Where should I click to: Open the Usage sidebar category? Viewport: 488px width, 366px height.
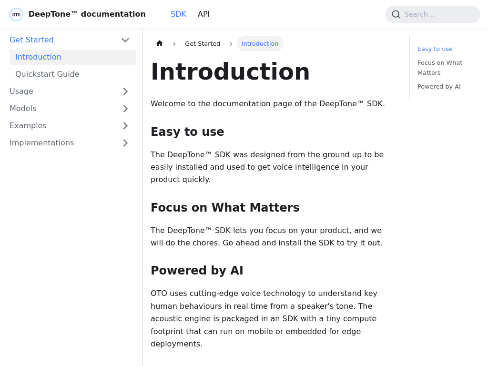tap(21, 91)
